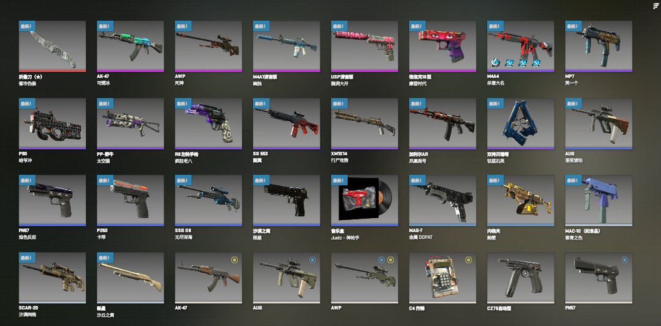The height and width of the screenshot is (326, 661).
Task: Select the default CZ75自动型 pistol
Action: 520,278
